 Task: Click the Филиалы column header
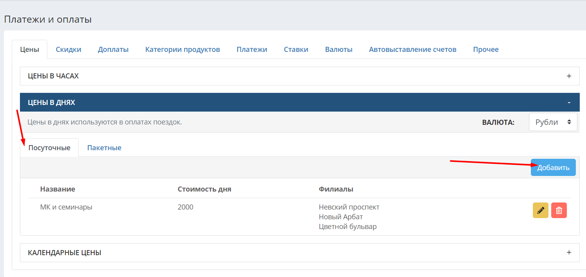pos(336,189)
